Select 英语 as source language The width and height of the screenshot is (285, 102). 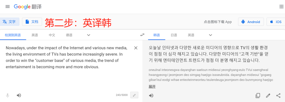[x=35, y=35]
